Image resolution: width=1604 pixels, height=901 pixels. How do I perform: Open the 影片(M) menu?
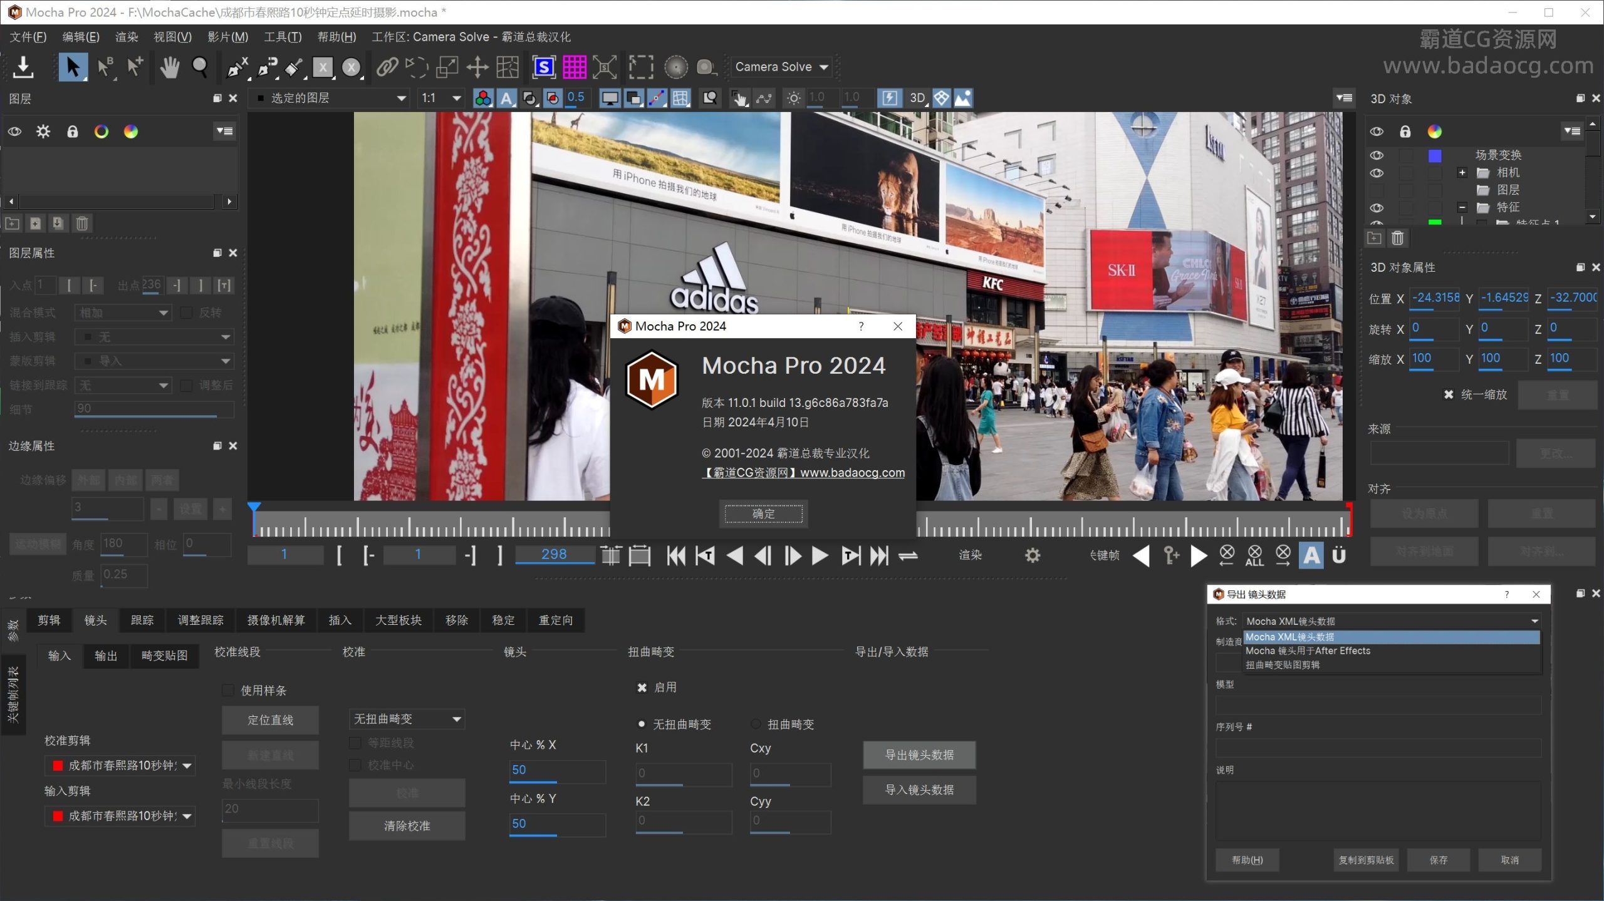pos(228,37)
